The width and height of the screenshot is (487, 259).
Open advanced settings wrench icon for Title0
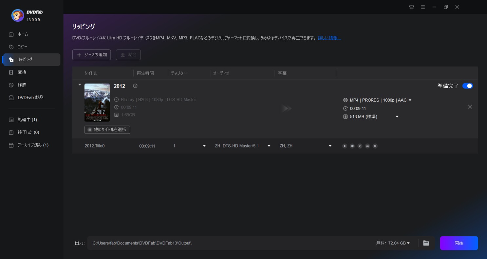(x=352, y=146)
